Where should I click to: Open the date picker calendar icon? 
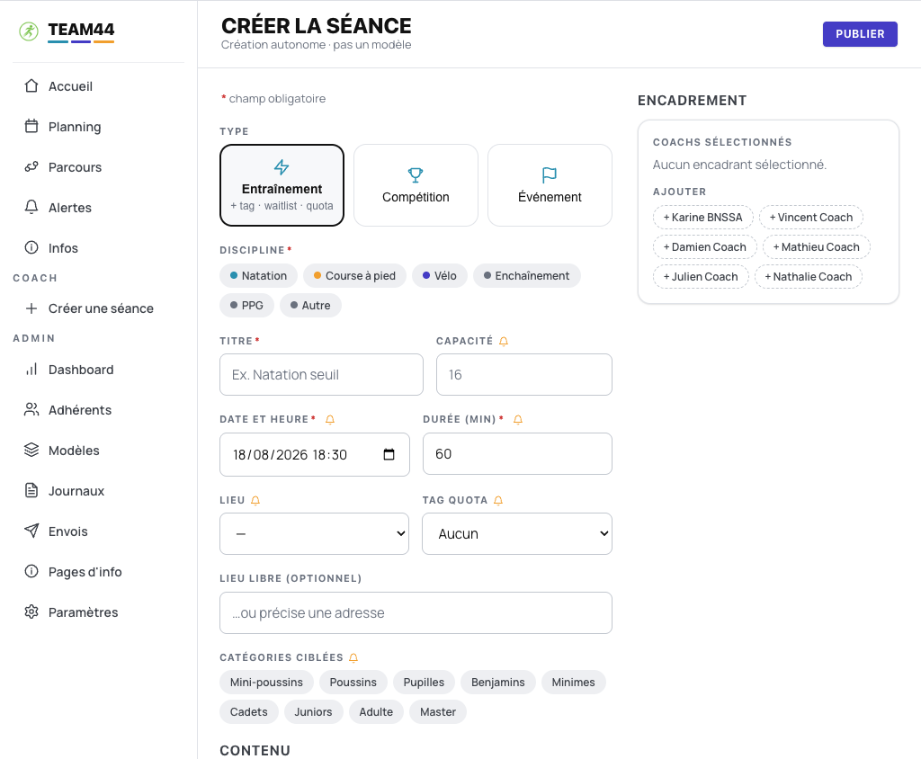(389, 454)
